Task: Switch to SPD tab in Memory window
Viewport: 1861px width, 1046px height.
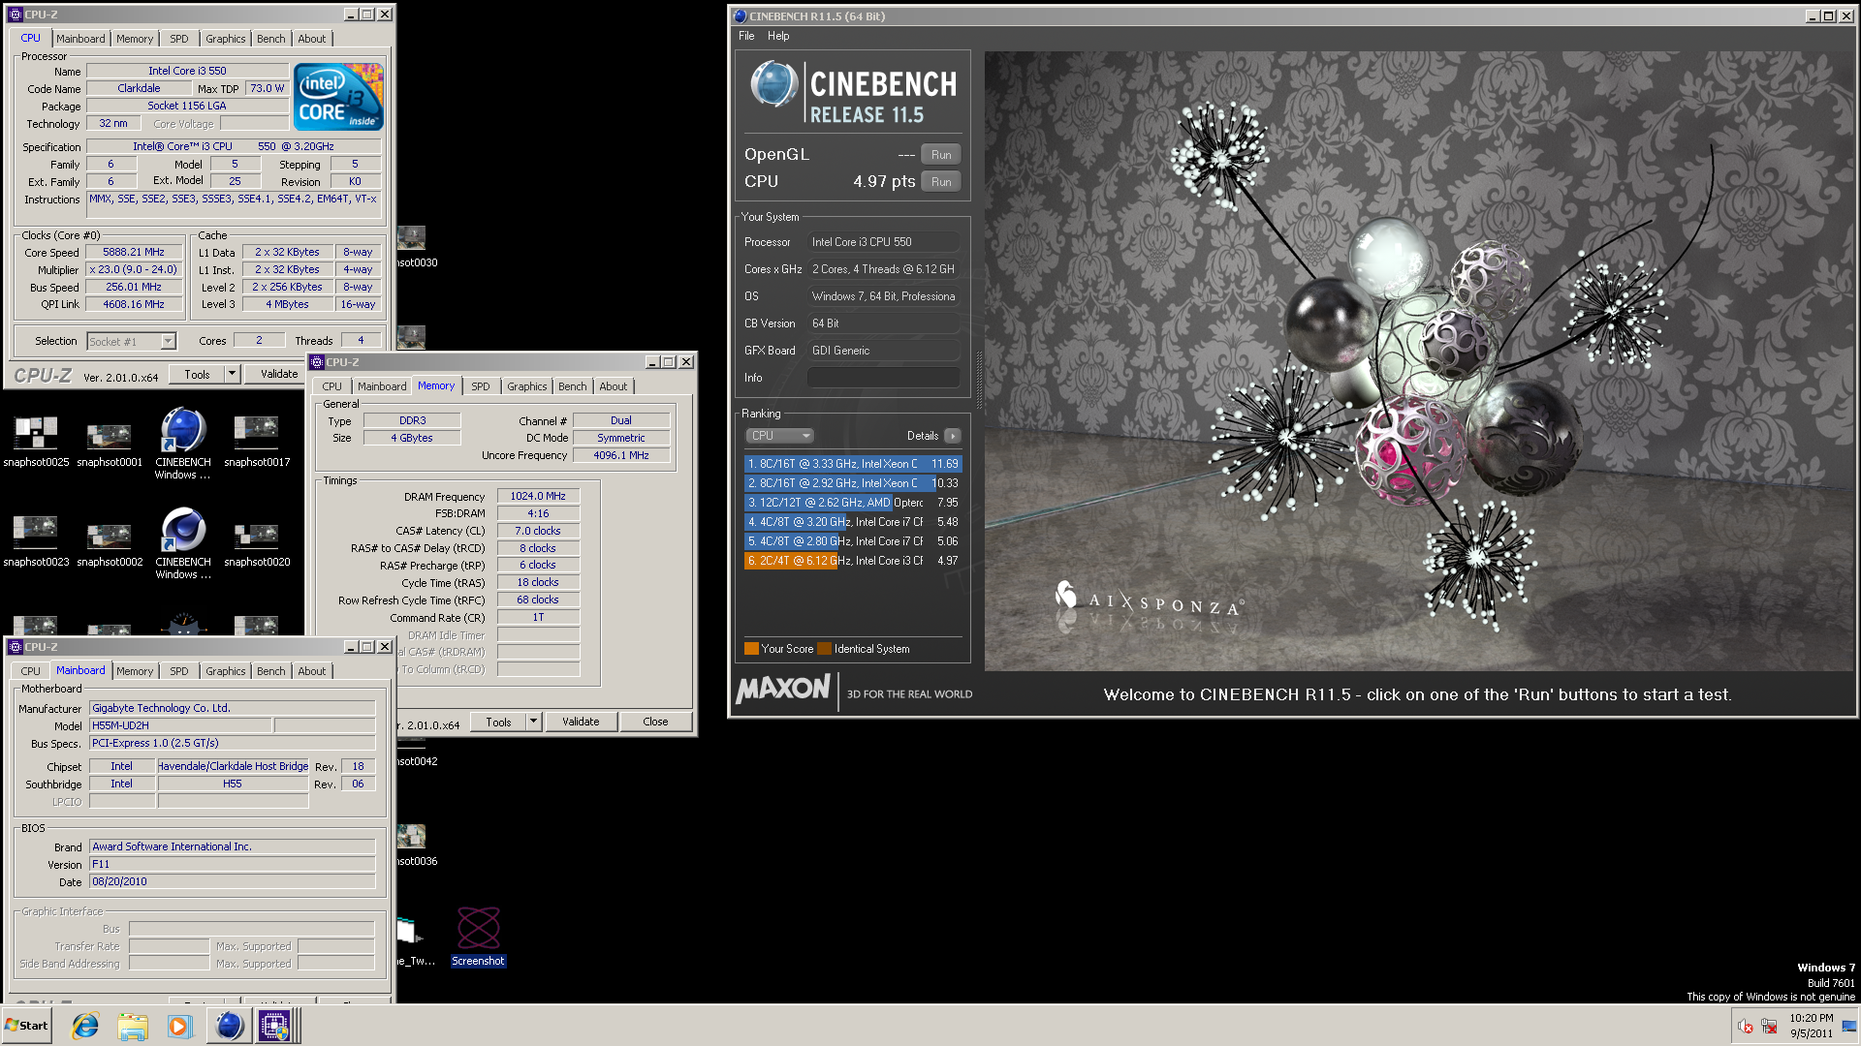Action: [x=481, y=386]
